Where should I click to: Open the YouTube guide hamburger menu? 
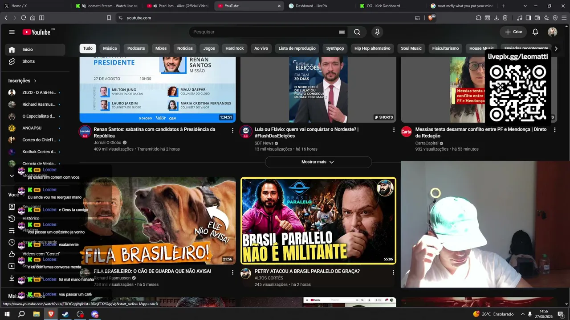click(x=12, y=32)
